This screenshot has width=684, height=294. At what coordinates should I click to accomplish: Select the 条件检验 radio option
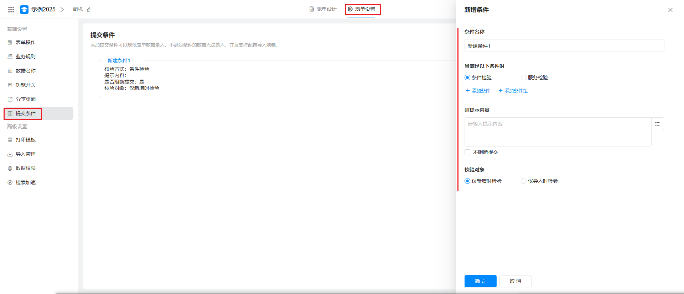pos(467,77)
